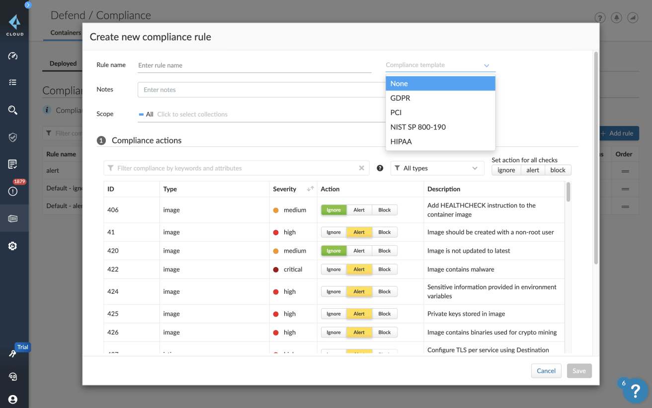Select NIST SP 800-190 template option
This screenshot has width=652, height=408.
point(418,127)
